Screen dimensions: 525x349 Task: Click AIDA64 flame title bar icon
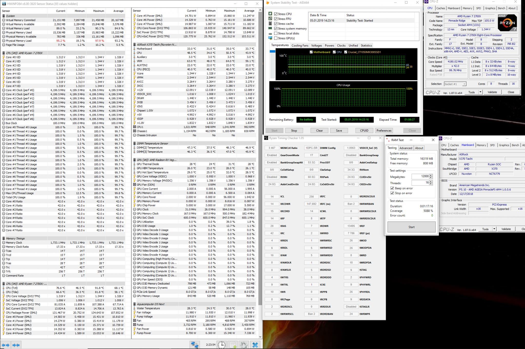coord(268,3)
